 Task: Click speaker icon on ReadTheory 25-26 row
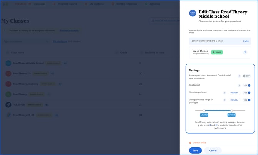click(57, 115)
